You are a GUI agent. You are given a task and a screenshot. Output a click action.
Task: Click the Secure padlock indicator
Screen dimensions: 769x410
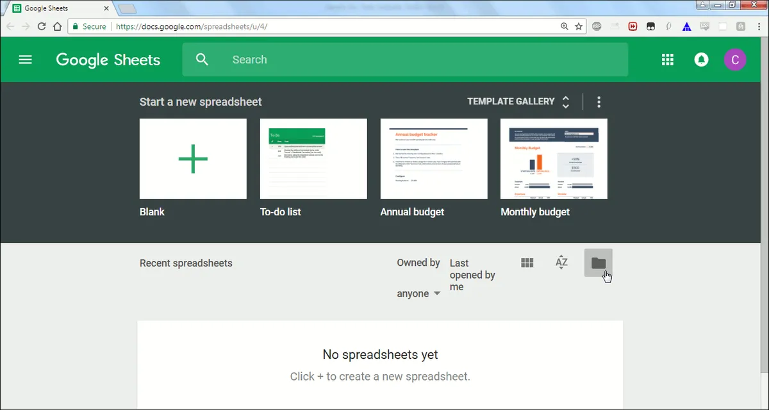tap(89, 26)
